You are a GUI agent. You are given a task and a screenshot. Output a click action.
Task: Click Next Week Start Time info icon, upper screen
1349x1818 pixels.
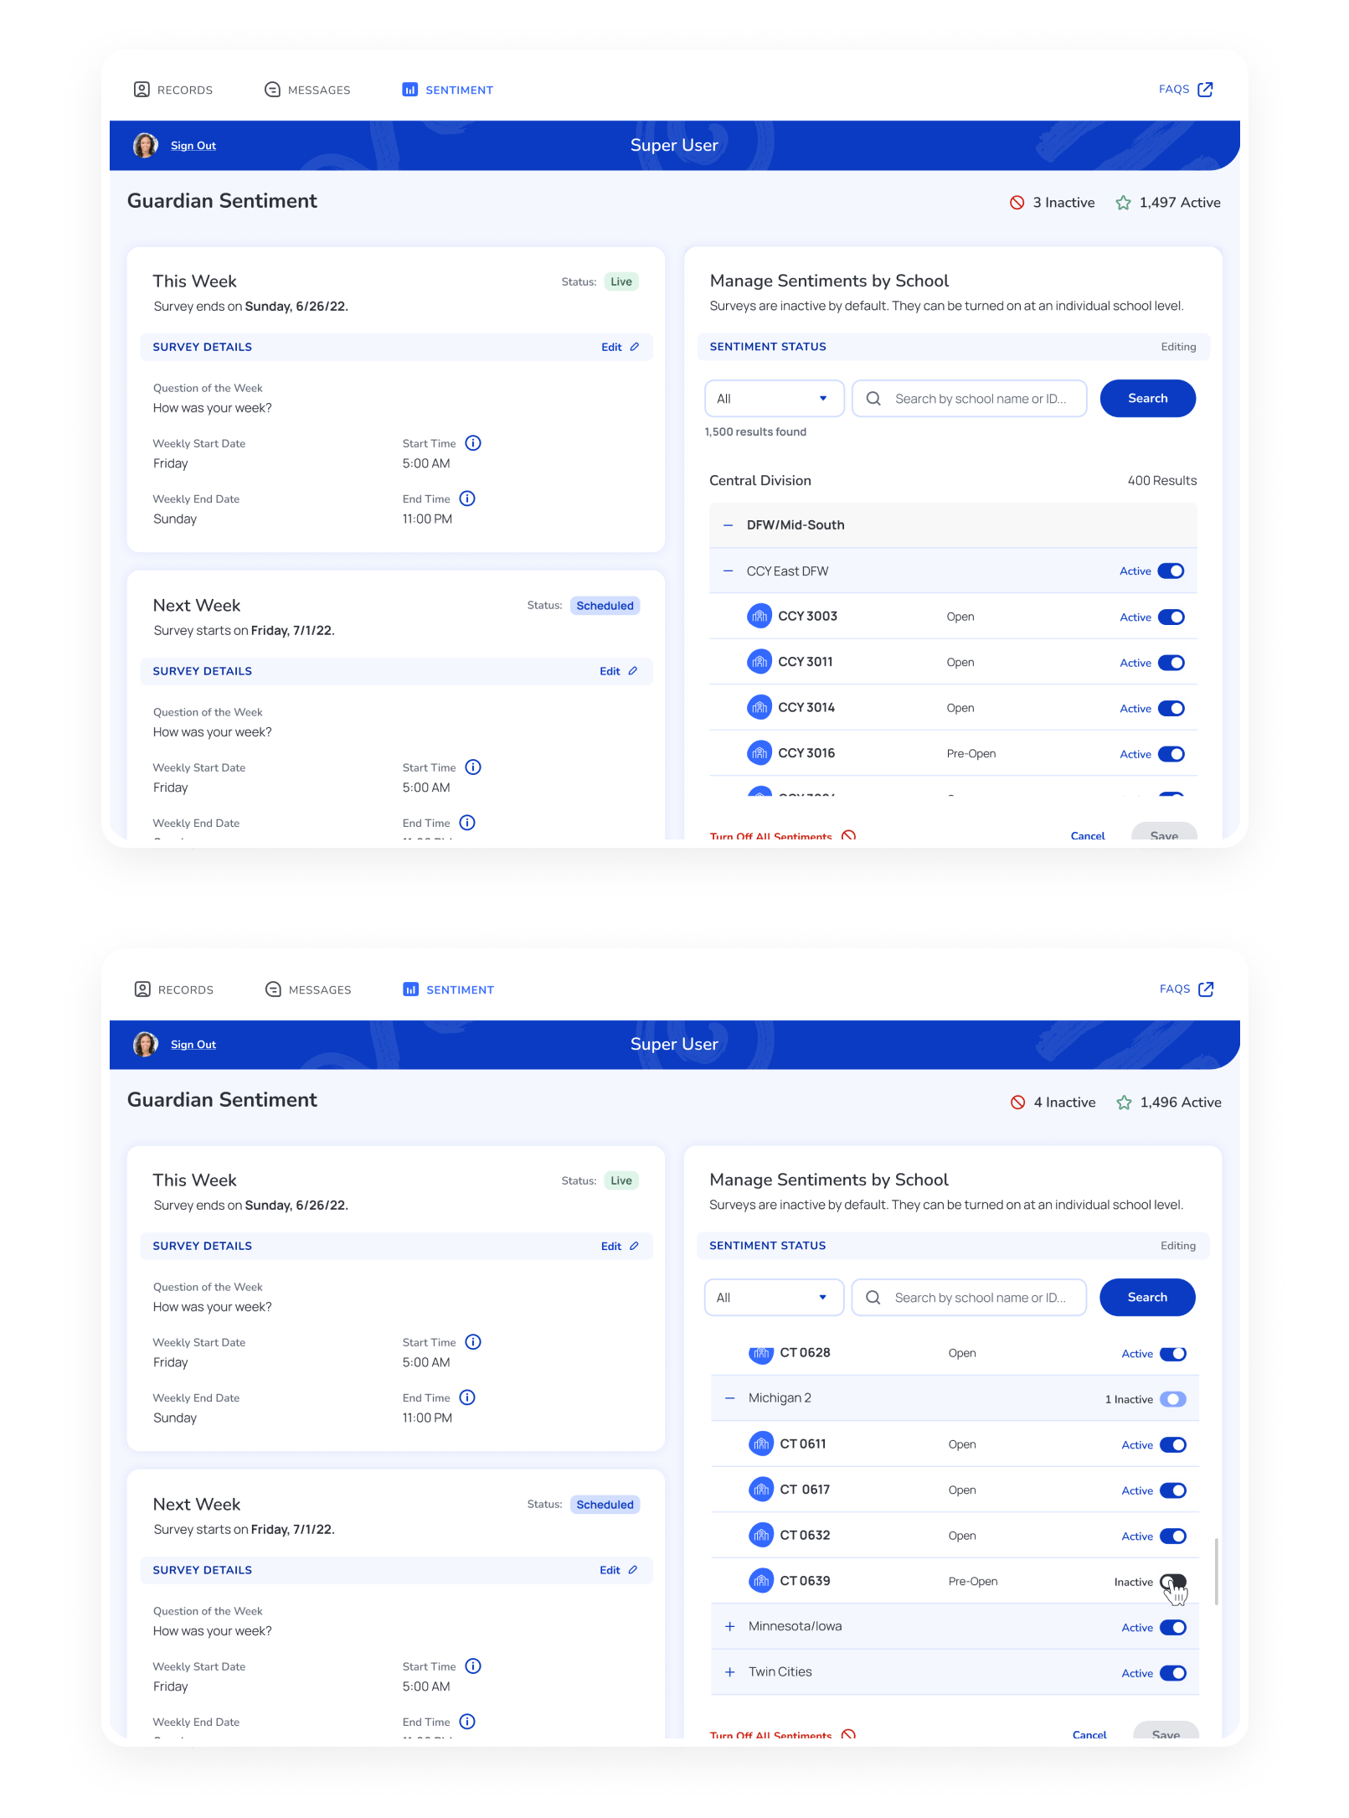click(x=473, y=767)
